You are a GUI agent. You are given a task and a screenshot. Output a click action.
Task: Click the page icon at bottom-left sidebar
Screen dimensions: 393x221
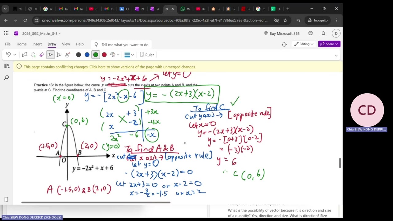[6, 200]
